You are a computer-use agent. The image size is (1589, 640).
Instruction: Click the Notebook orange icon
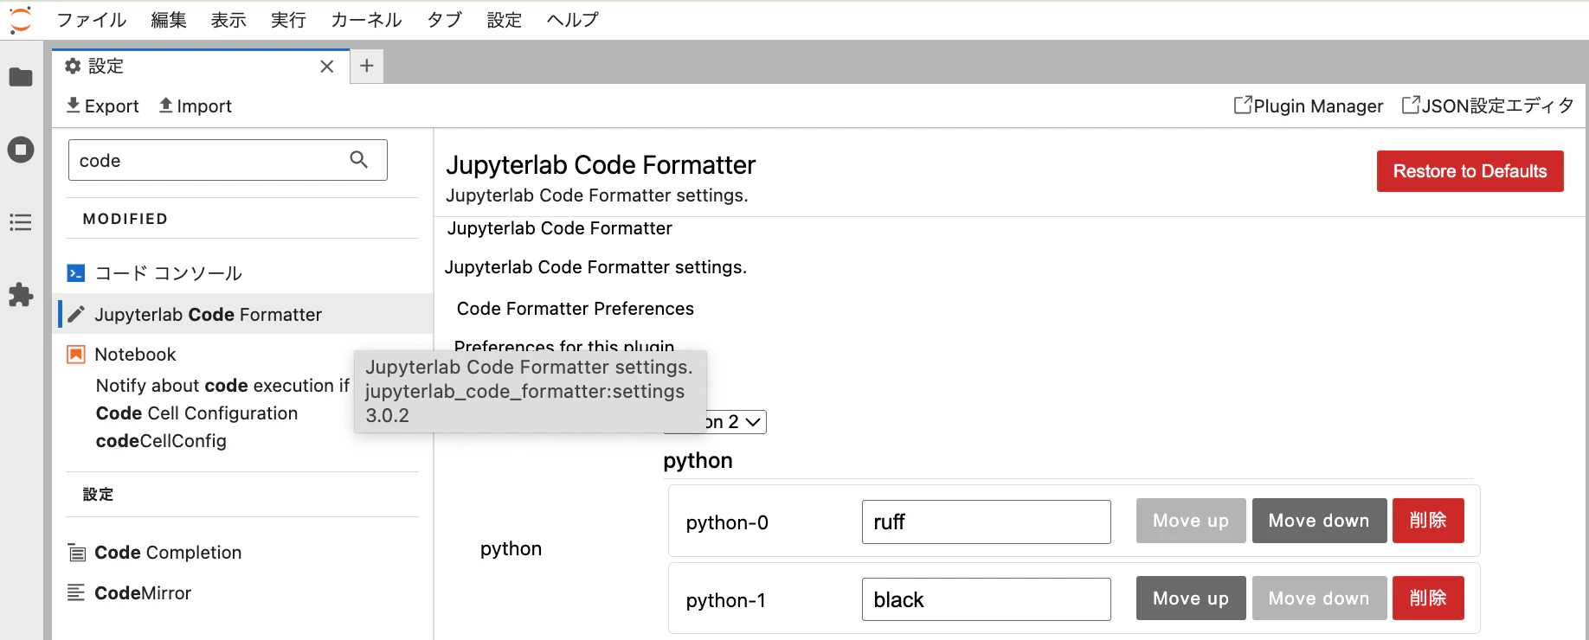coord(76,355)
